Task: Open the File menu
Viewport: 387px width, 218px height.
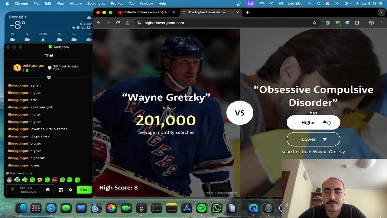Action: pyautogui.click(x=36, y=3)
